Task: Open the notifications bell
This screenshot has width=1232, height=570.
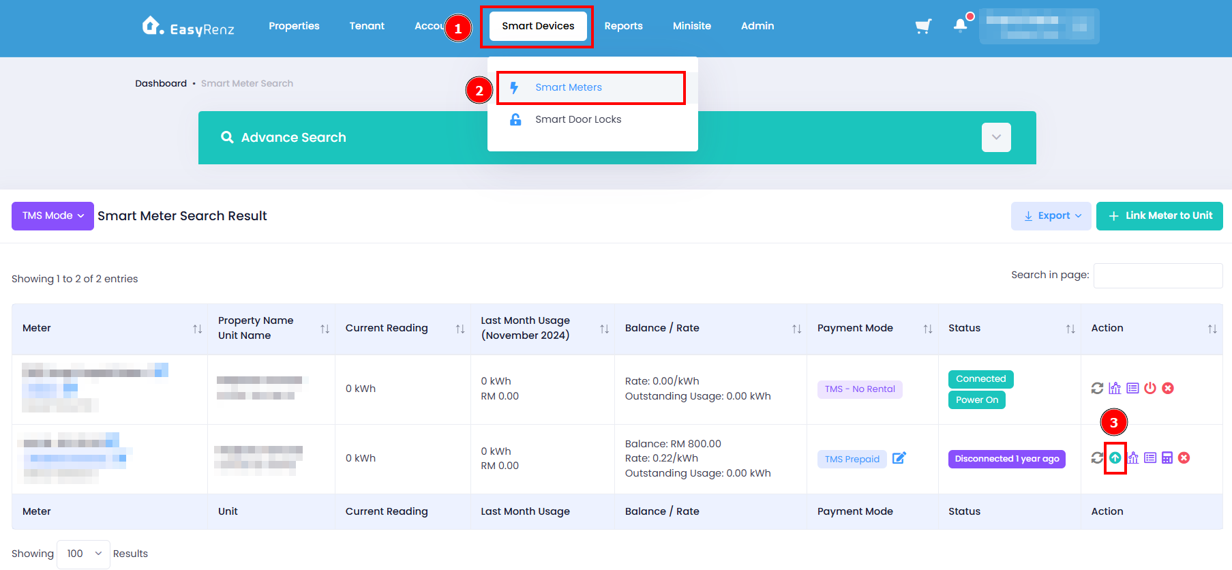Action: pos(960,25)
